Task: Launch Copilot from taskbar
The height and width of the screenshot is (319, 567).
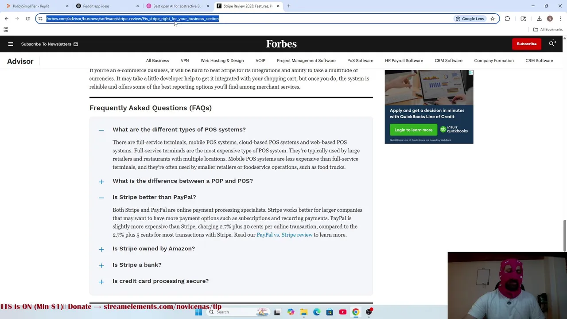Action: click(x=291, y=312)
